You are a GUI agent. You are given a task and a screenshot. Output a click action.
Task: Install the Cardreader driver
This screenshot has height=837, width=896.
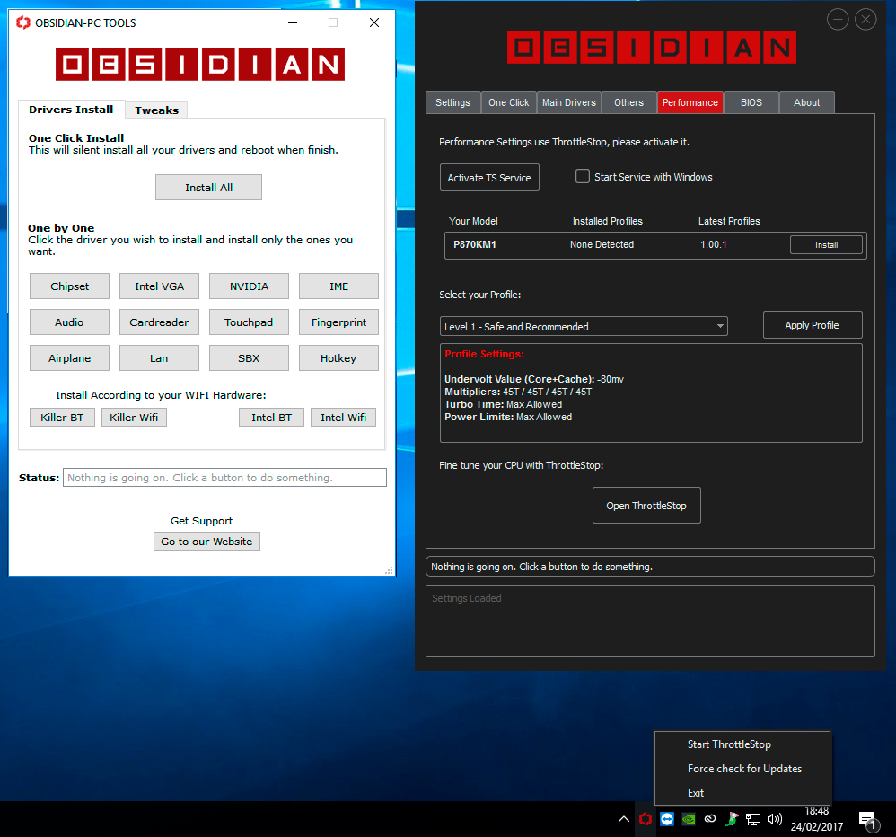click(159, 322)
